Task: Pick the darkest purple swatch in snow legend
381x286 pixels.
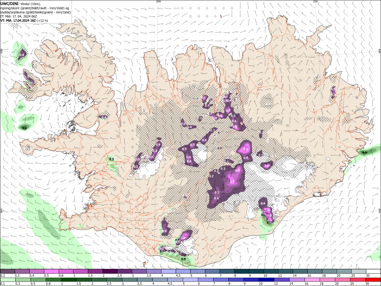Action: click(x=110, y=271)
